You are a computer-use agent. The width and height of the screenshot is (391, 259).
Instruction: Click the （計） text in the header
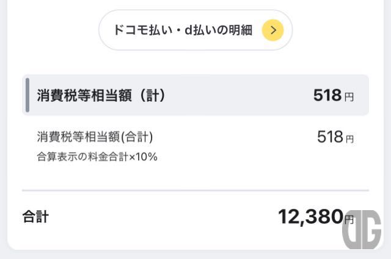coord(152,95)
